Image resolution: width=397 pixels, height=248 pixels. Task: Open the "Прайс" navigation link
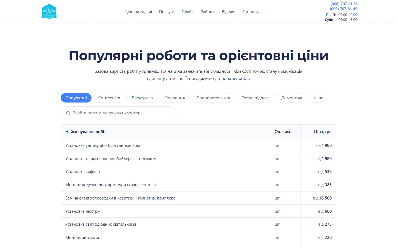tap(187, 12)
